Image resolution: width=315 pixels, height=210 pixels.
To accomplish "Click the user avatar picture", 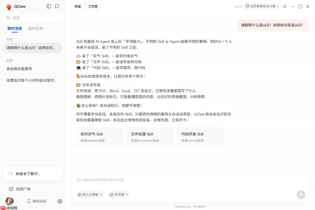I will [x=9, y=201].
